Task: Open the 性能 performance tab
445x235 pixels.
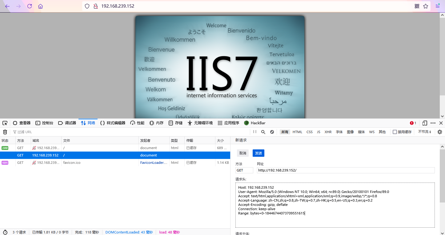Action: pyautogui.click(x=137, y=123)
